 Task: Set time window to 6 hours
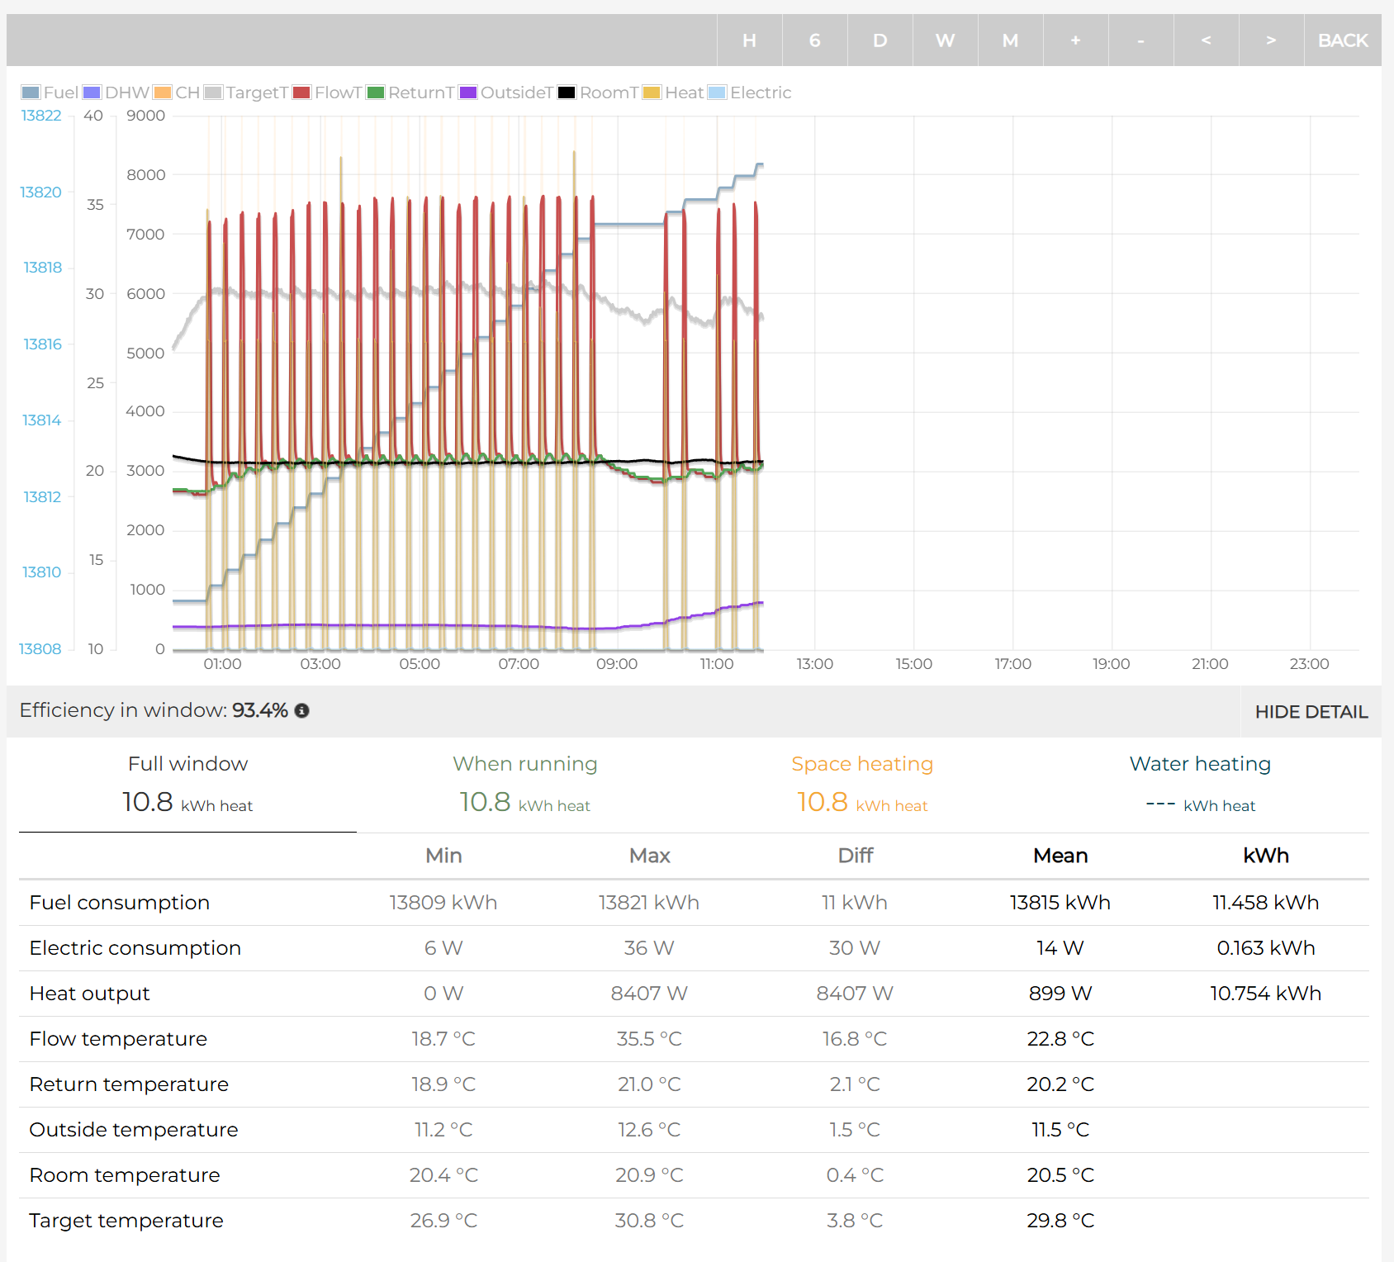coord(814,40)
